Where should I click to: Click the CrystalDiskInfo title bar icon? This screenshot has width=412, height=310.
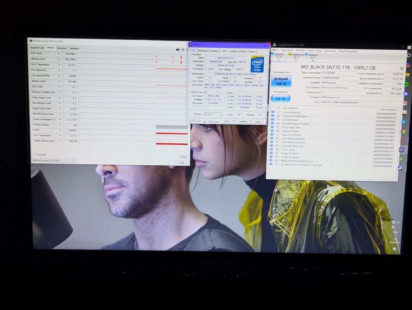pos(274,45)
